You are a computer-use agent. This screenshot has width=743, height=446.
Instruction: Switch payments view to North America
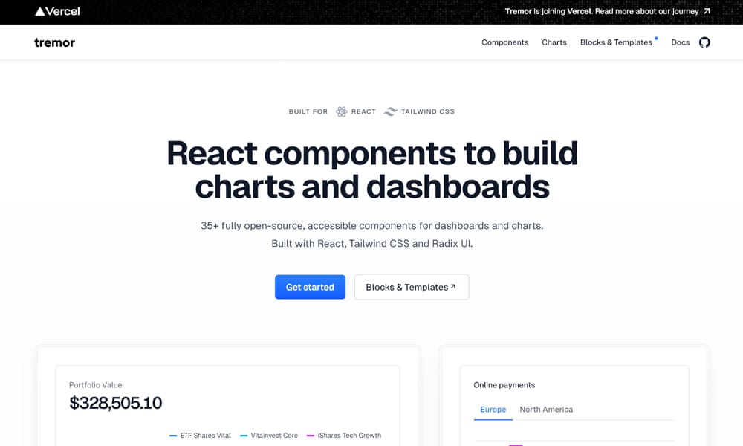pyautogui.click(x=546, y=410)
